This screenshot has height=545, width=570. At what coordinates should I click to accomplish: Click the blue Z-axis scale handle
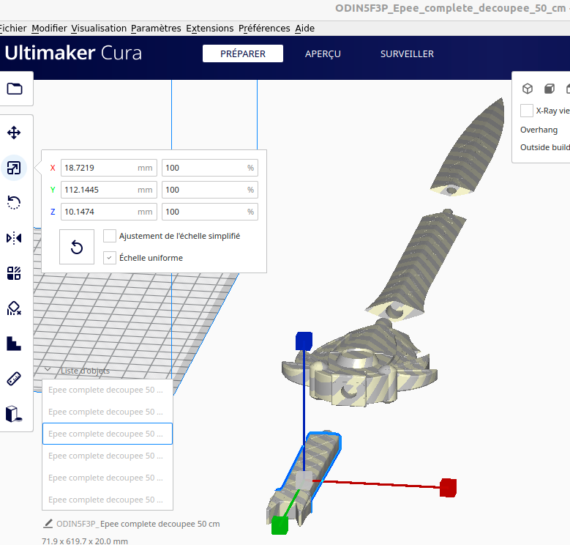[x=304, y=341]
